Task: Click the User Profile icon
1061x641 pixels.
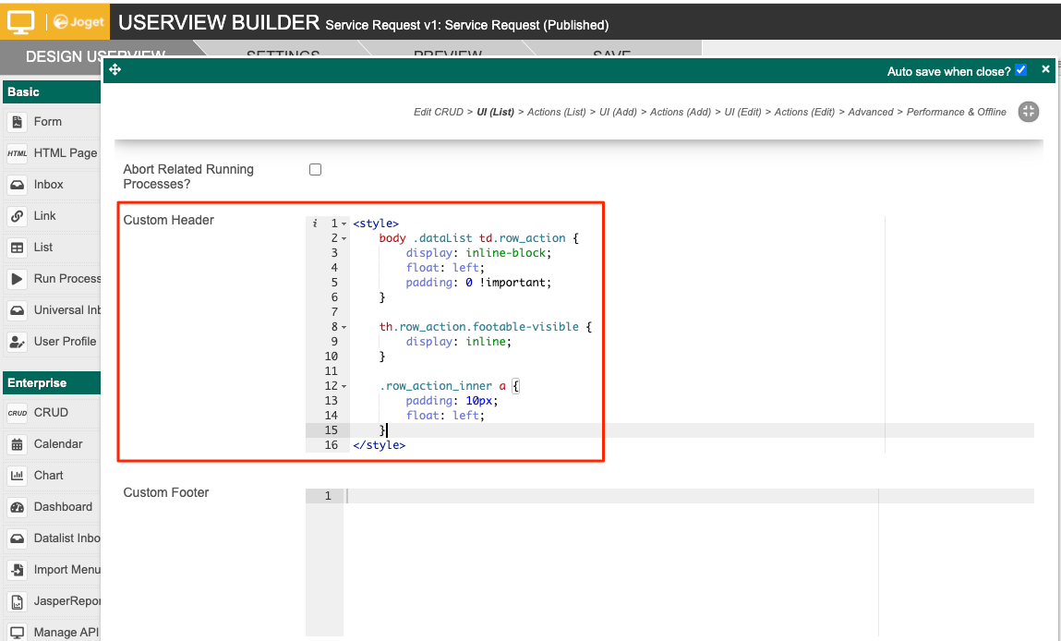Action: point(18,342)
